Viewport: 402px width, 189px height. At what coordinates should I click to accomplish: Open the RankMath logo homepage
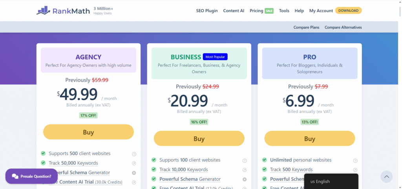click(63, 11)
